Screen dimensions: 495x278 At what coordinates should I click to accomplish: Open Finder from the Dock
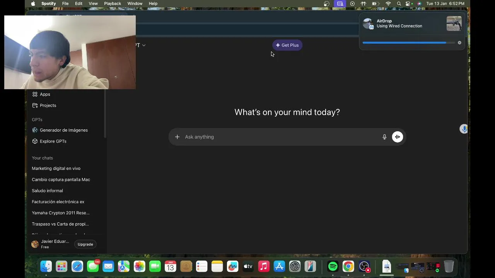click(x=46, y=266)
